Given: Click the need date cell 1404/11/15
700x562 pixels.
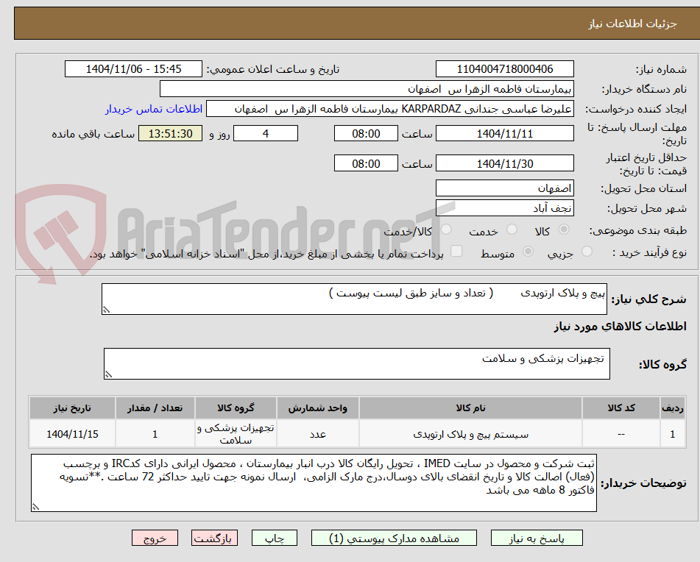Looking at the screenshot, I should click(72, 434).
